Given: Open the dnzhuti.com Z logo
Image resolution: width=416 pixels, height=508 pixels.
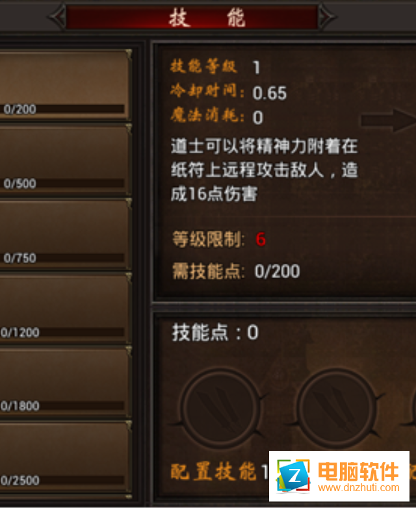Looking at the screenshot, I should point(293,476).
